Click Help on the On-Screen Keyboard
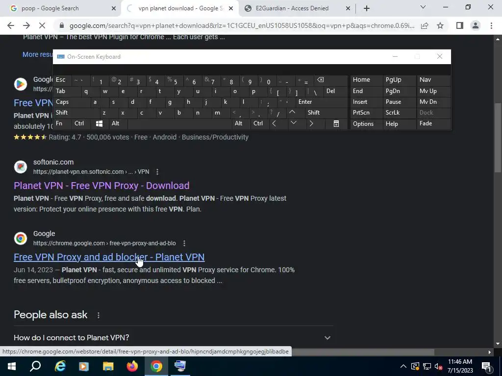Viewport: 502px width, 376px height. (x=399, y=124)
